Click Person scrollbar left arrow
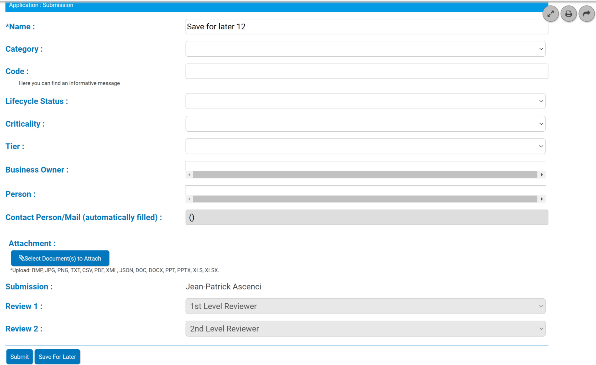Image resolution: width=596 pixels, height=365 pixels. tap(189, 199)
